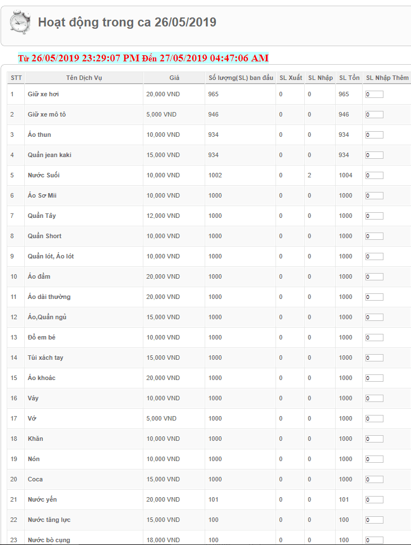411x545 pixels.
Task: Click the SL Xuất column header
Action: tap(291, 78)
